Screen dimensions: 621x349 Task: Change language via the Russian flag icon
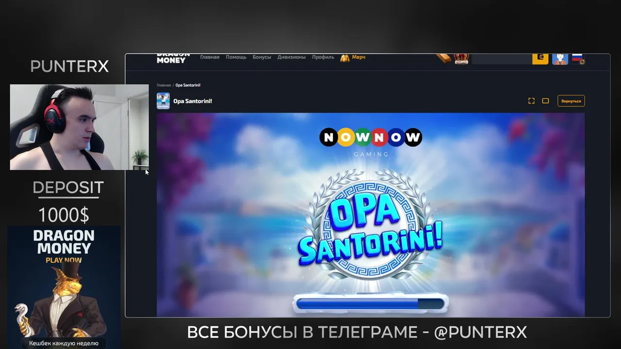coord(577,58)
